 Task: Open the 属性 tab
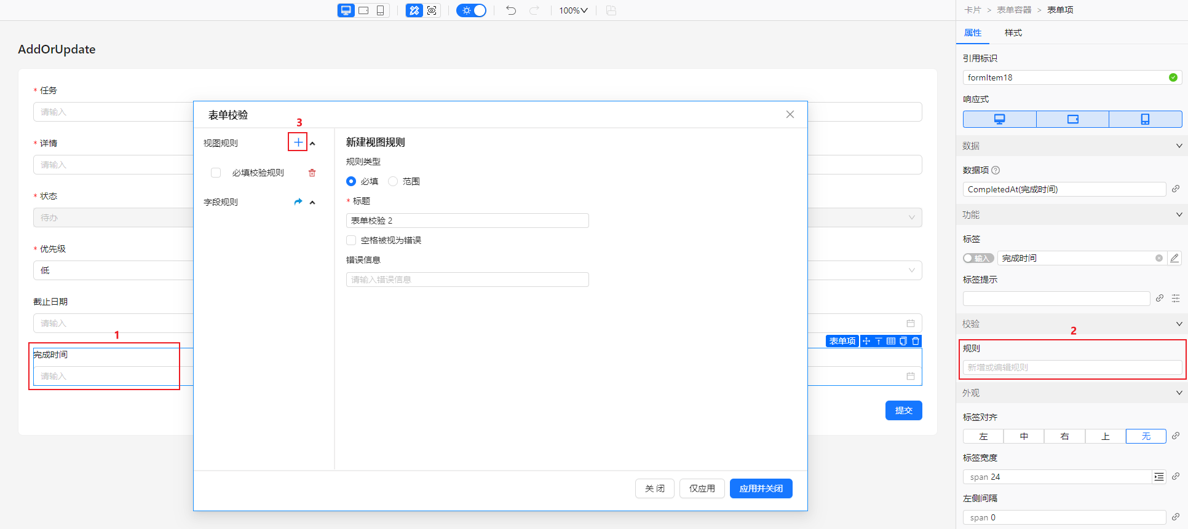click(972, 33)
